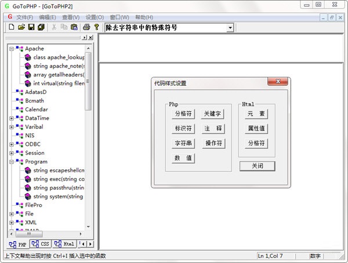
Task: Select the Calendar tree item
Action: [x=37, y=109]
